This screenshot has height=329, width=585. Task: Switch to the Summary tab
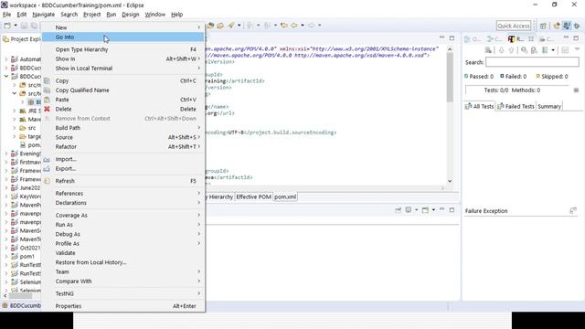549,106
